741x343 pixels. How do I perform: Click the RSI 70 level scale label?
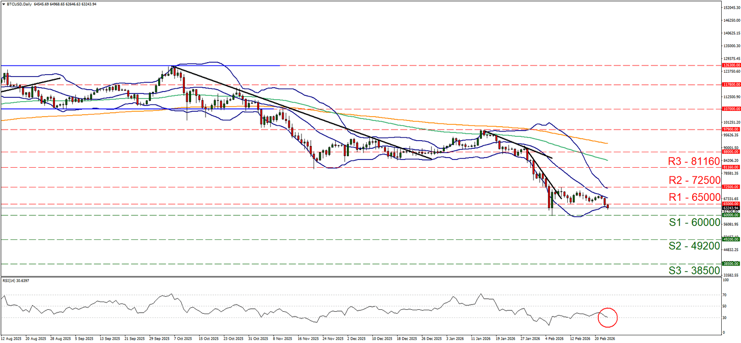pyautogui.click(x=725, y=294)
